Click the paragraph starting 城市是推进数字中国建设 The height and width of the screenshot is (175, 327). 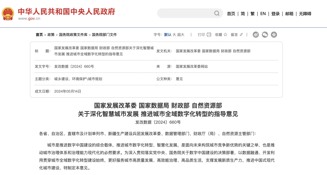coord(157,157)
